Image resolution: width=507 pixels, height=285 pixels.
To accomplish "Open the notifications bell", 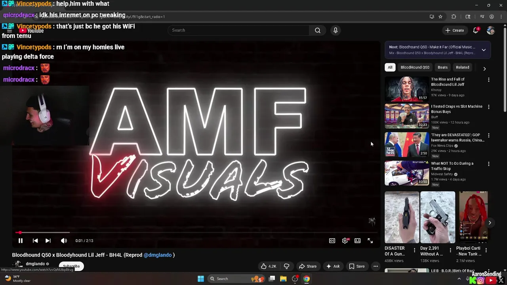I will pos(476,30).
